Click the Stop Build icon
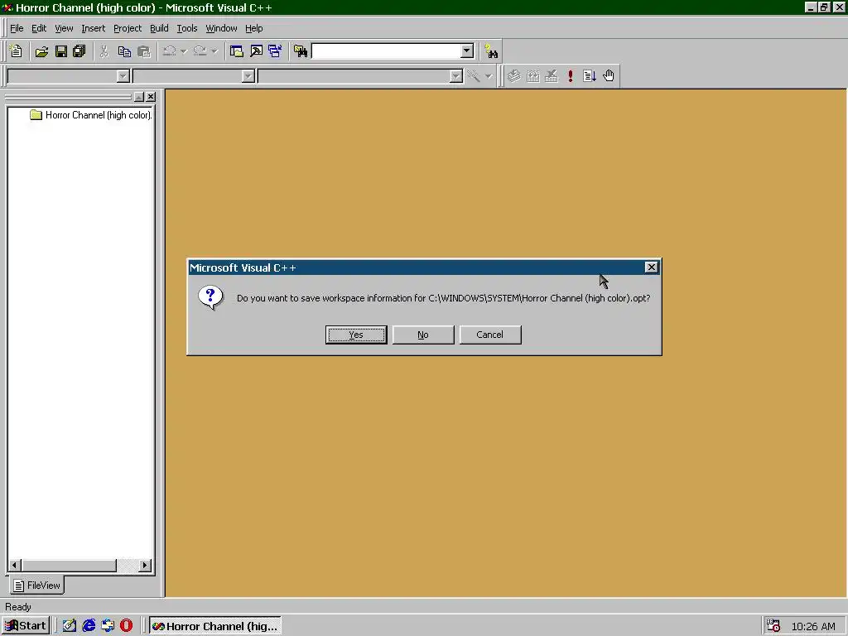848x636 pixels. click(552, 75)
